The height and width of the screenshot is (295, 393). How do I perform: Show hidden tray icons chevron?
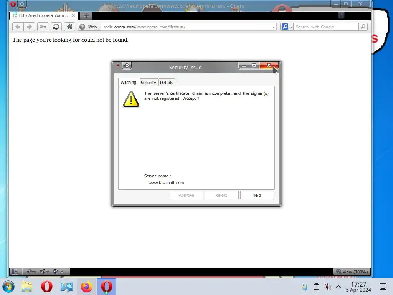[339, 287]
